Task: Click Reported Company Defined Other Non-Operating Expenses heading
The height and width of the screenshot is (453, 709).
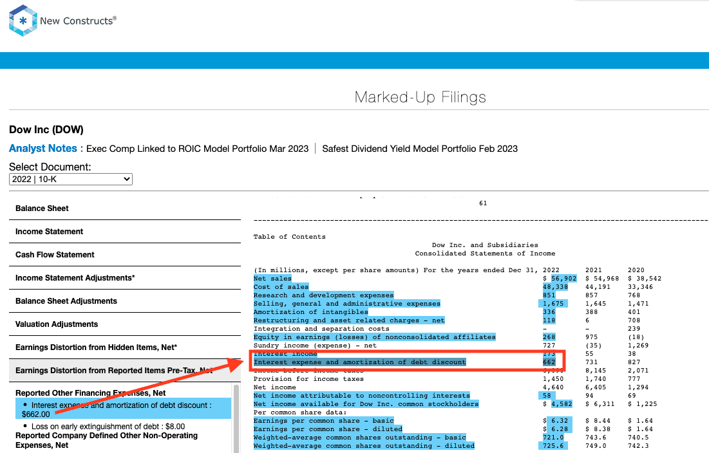Action: tap(106, 440)
